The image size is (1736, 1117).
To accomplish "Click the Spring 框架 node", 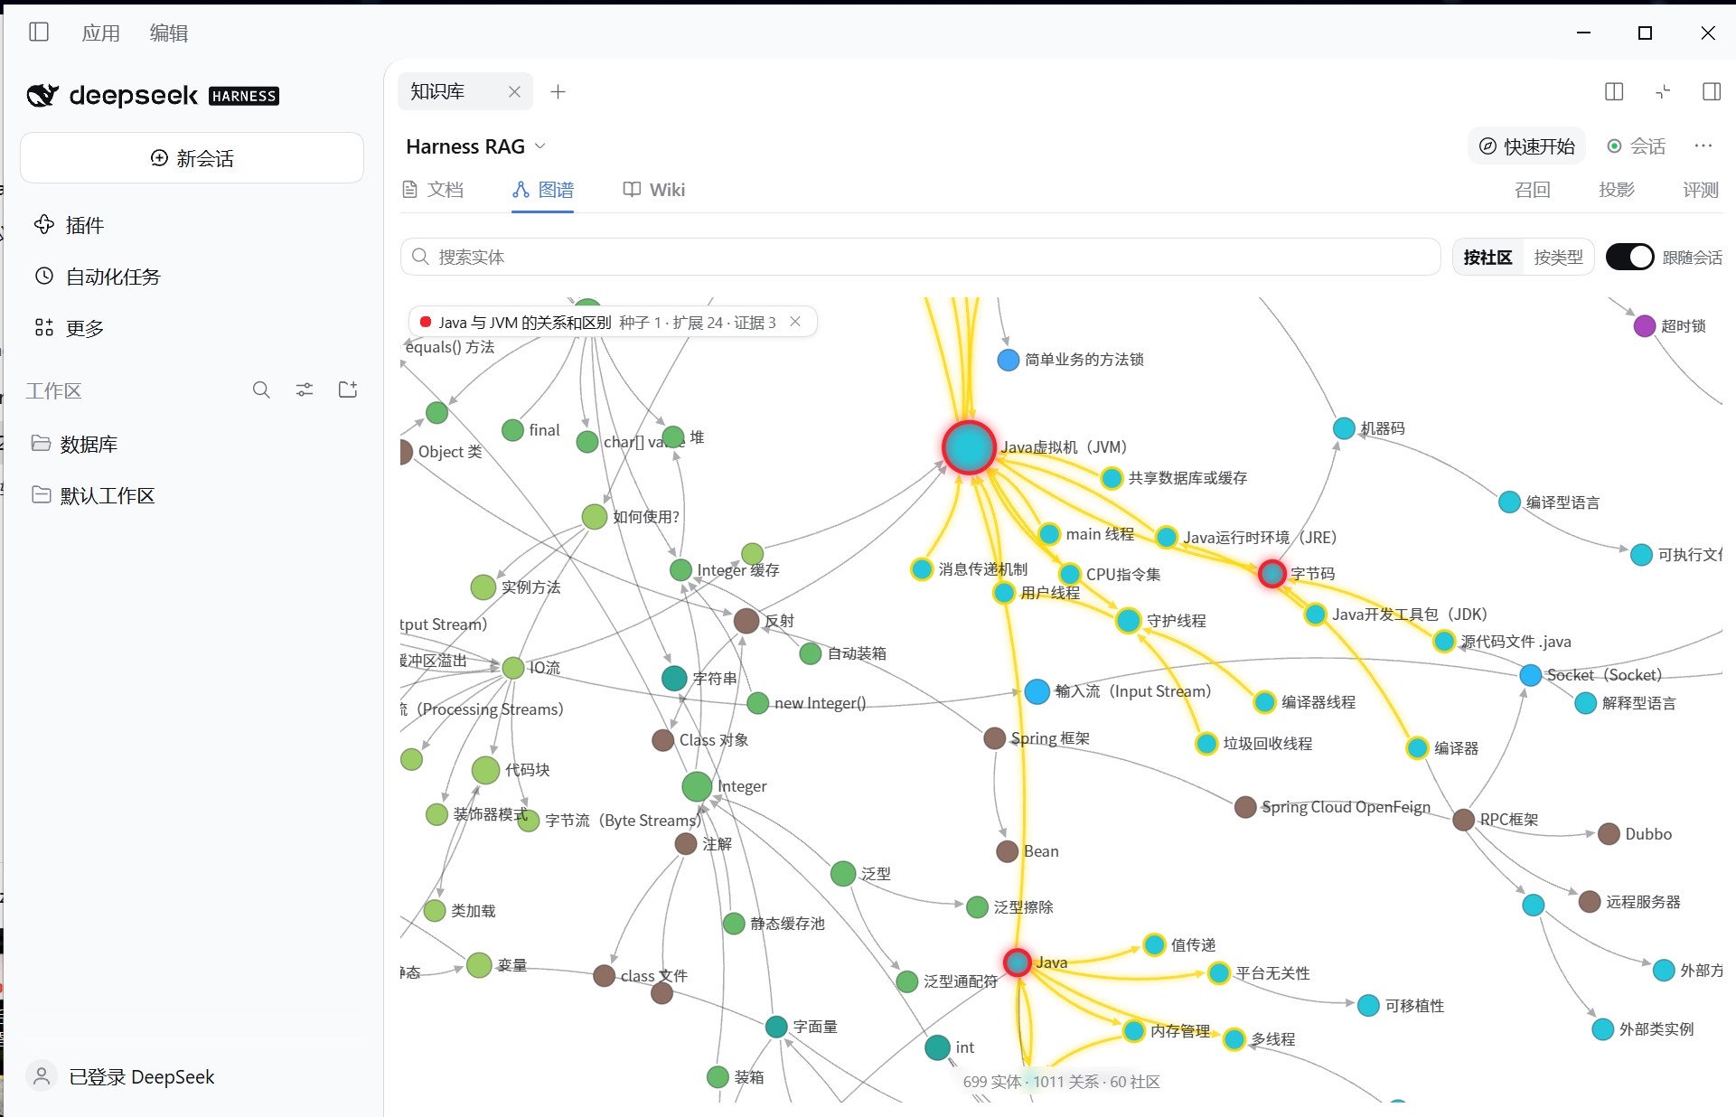I will tap(994, 738).
